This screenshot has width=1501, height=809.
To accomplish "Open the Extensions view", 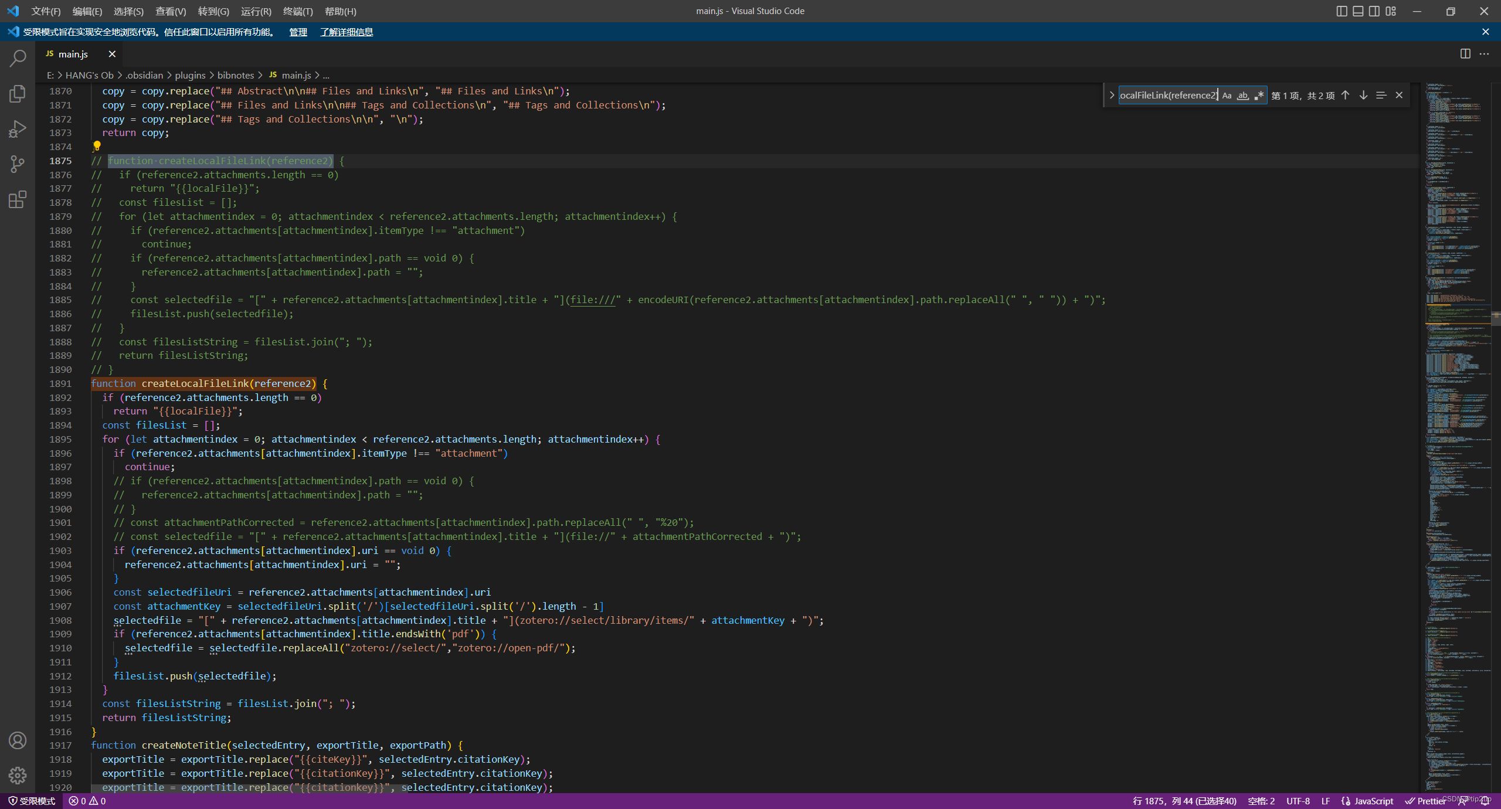I will 18,199.
